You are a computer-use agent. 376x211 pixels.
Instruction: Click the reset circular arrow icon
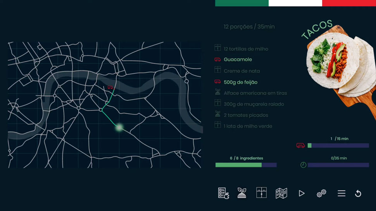358,193
